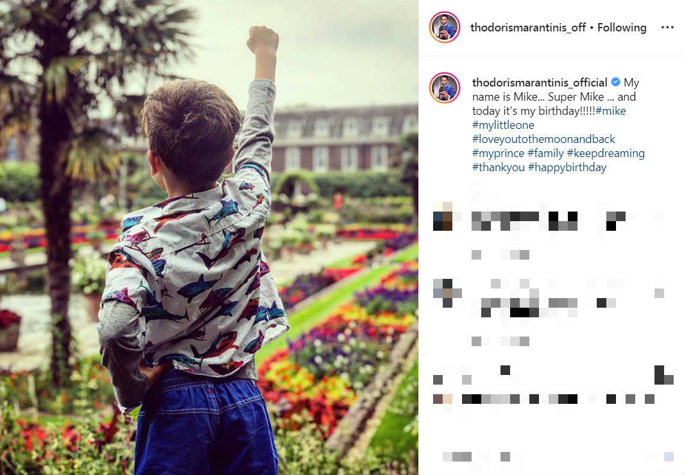
Task: Click the blue verified badge
Action: 615,82
